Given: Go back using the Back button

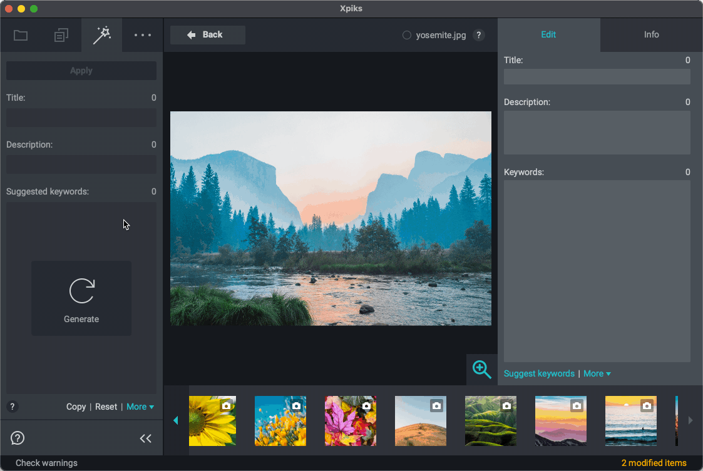Looking at the screenshot, I should 207,35.
